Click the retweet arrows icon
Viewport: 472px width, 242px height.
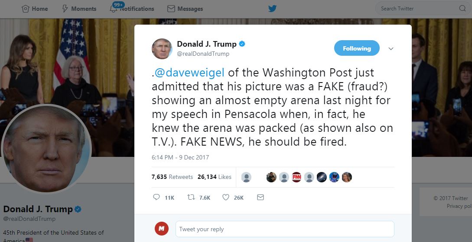coord(191,197)
